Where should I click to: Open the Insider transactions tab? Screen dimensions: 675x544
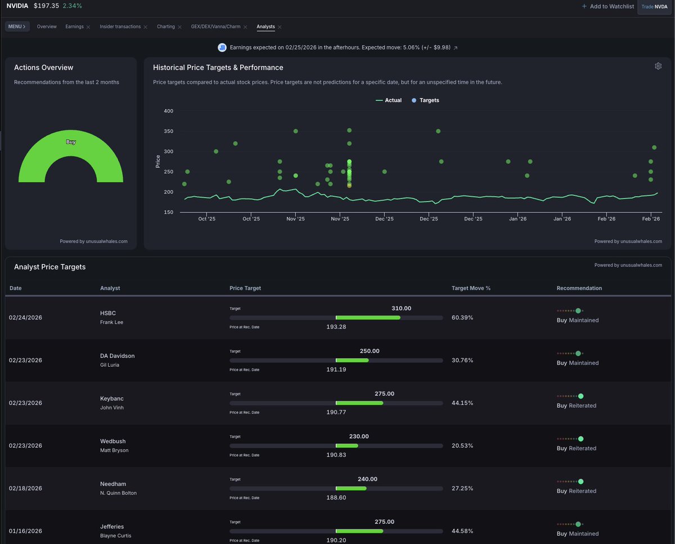point(120,26)
